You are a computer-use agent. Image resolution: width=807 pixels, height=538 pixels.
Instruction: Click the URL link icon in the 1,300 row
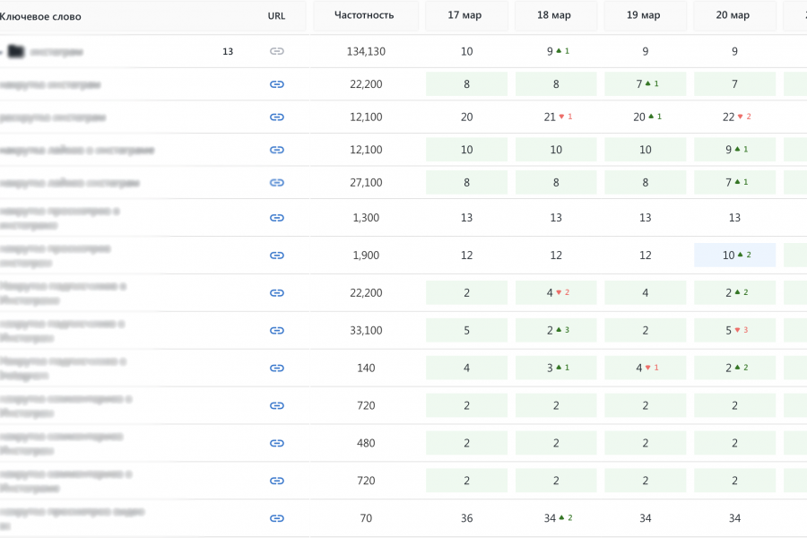tap(277, 218)
